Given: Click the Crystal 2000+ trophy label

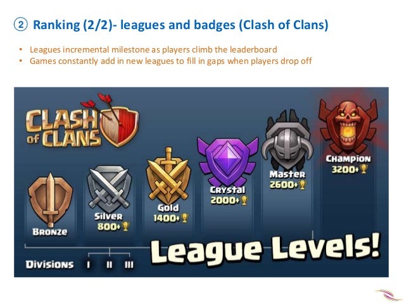Looking at the screenshot, I should (x=229, y=201).
